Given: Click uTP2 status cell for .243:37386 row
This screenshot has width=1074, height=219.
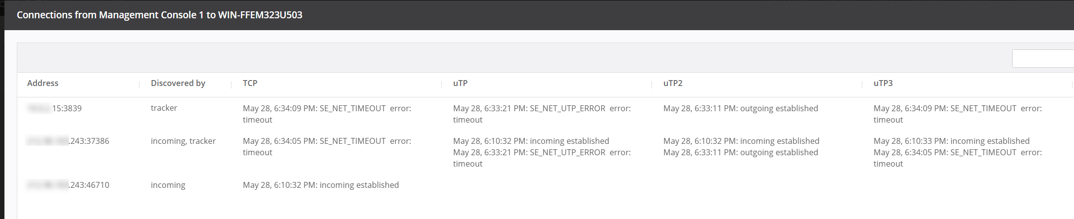Looking at the screenshot, I should [x=741, y=146].
